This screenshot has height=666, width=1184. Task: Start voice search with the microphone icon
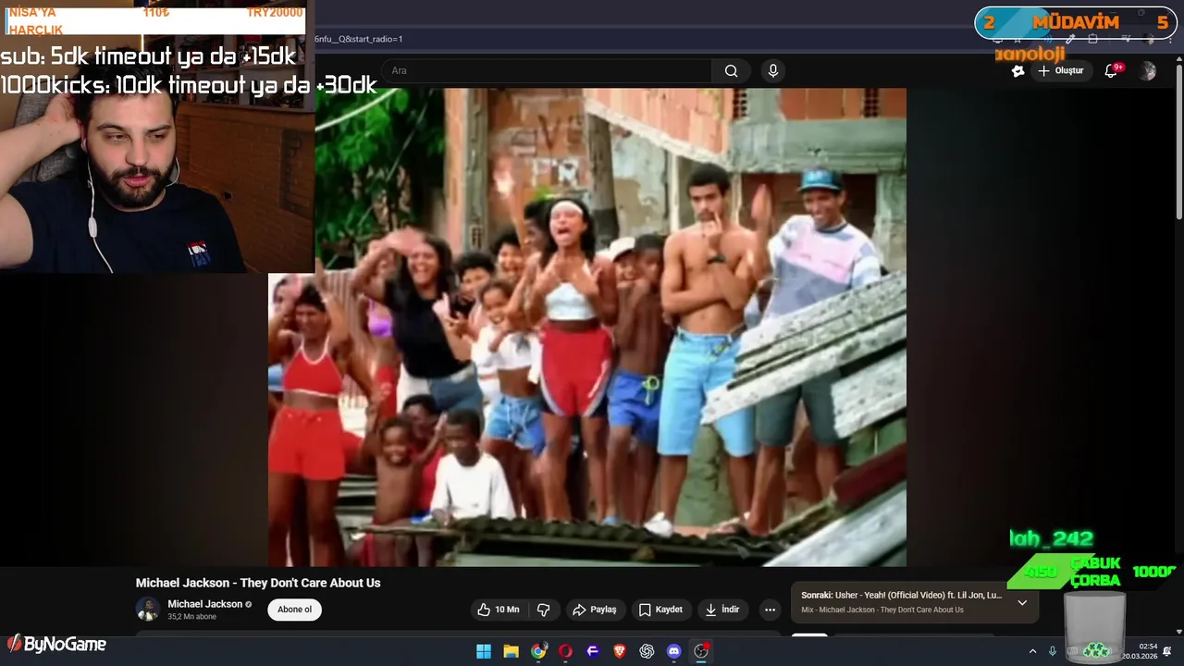pyautogui.click(x=773, y=71)
